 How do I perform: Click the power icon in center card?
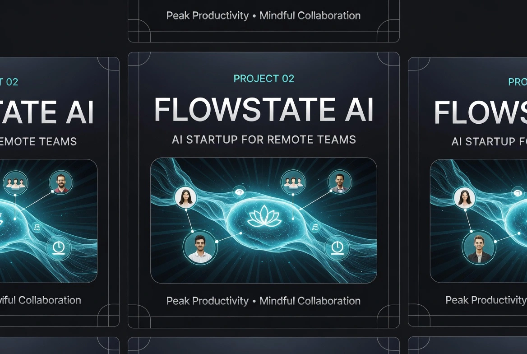[x=337, y=248]
